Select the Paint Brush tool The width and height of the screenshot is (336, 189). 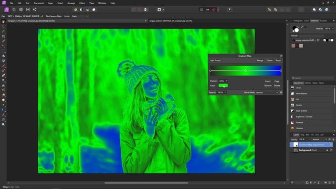[x=3, y=66]
